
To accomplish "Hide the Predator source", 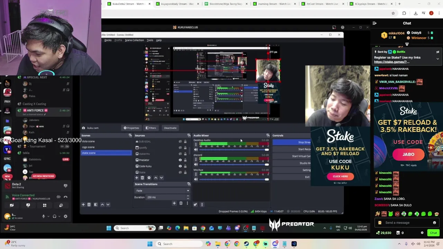I will (x=180, y=160).
